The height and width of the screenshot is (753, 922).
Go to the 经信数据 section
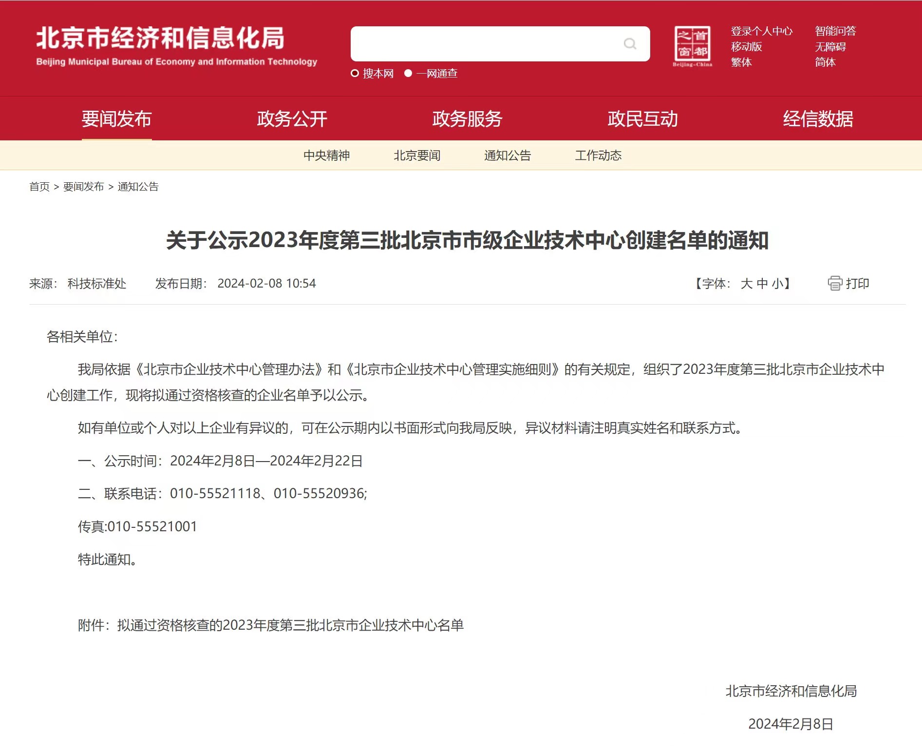818,119
